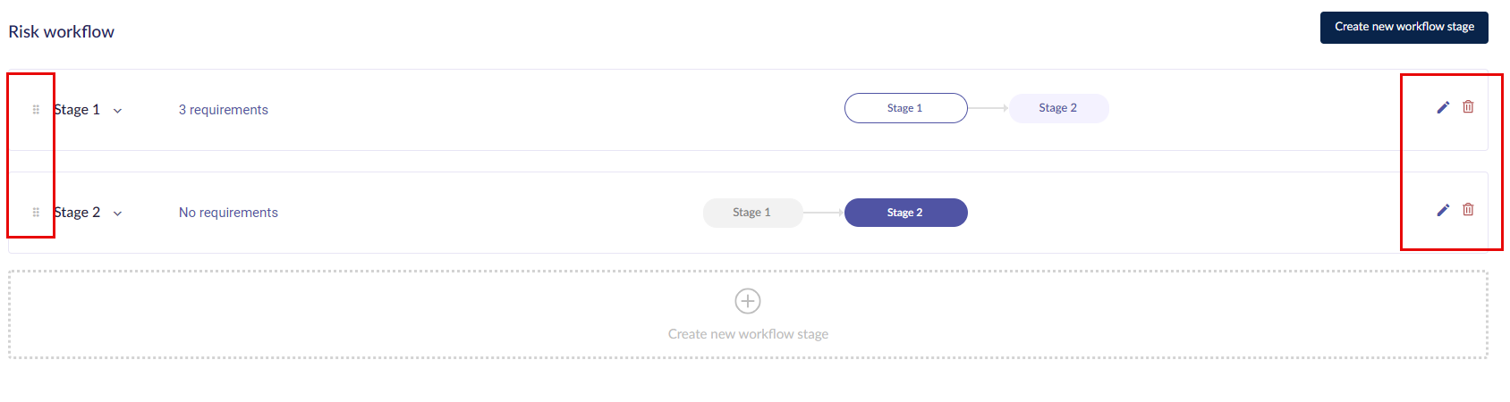Image resolution: width=1510 pixels, height=402 pixels.
Task: Edit Stage 1 with the pencil icon
Action: coord(1443,107)
